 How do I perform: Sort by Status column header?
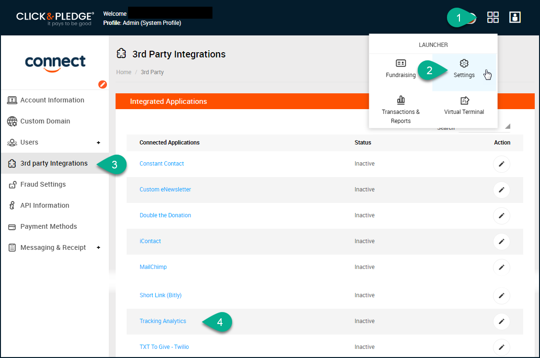point(363,142)
